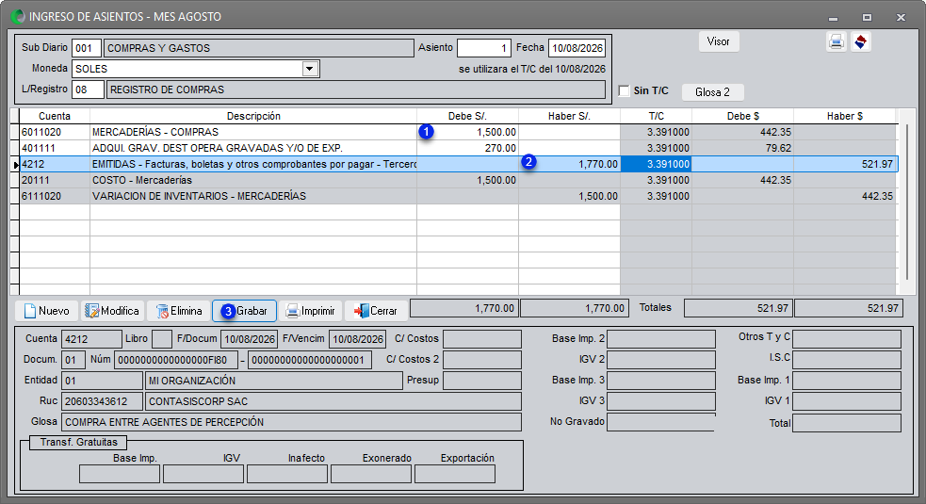The image size is (926, 504).
Task: Click the Sub Diario code field 001
Action: (x=86, y=48)
